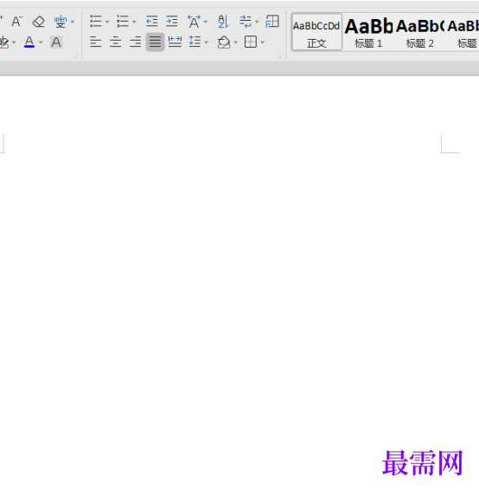Open the Asian layout (character scaling) tool
Screen dimensions: 479x490
pyautogui.click(x=194, y=22)
